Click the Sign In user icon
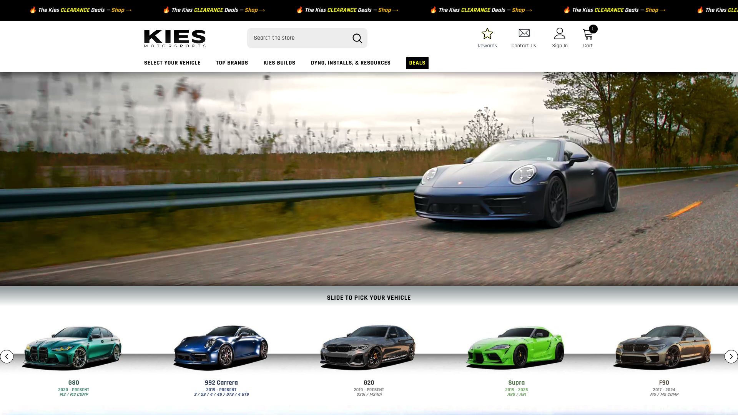Screen dimensions: 738x415 point(560,33)
